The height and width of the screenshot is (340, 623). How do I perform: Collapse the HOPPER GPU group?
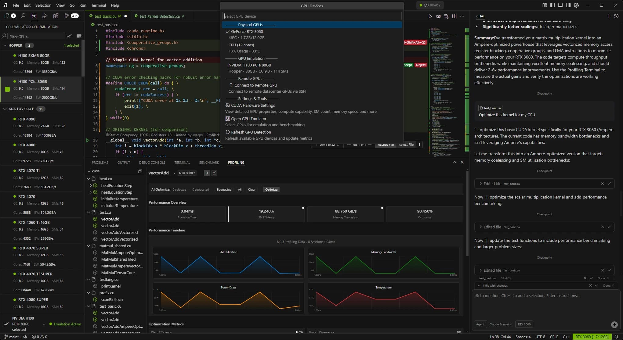coord(5,45)
